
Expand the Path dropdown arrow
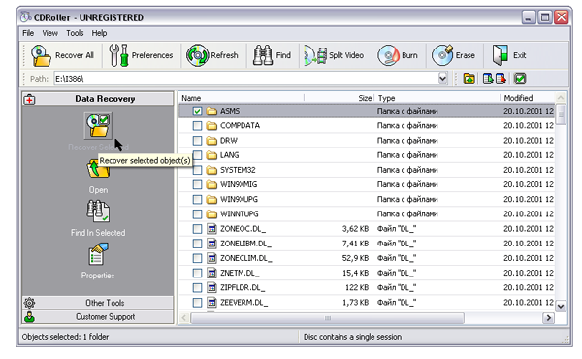pos(442,79)
